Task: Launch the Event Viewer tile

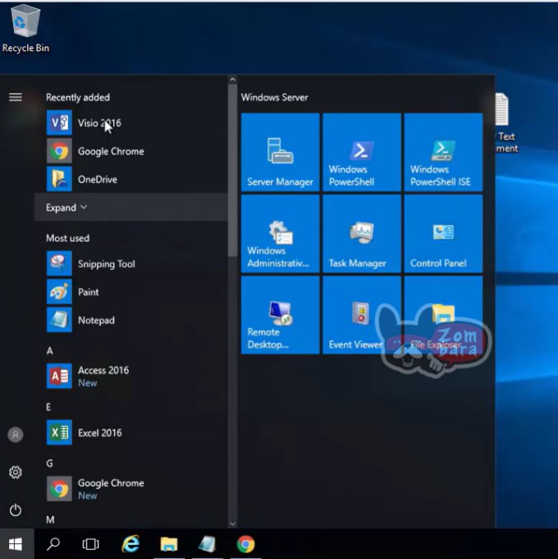Action: point(361,315)
